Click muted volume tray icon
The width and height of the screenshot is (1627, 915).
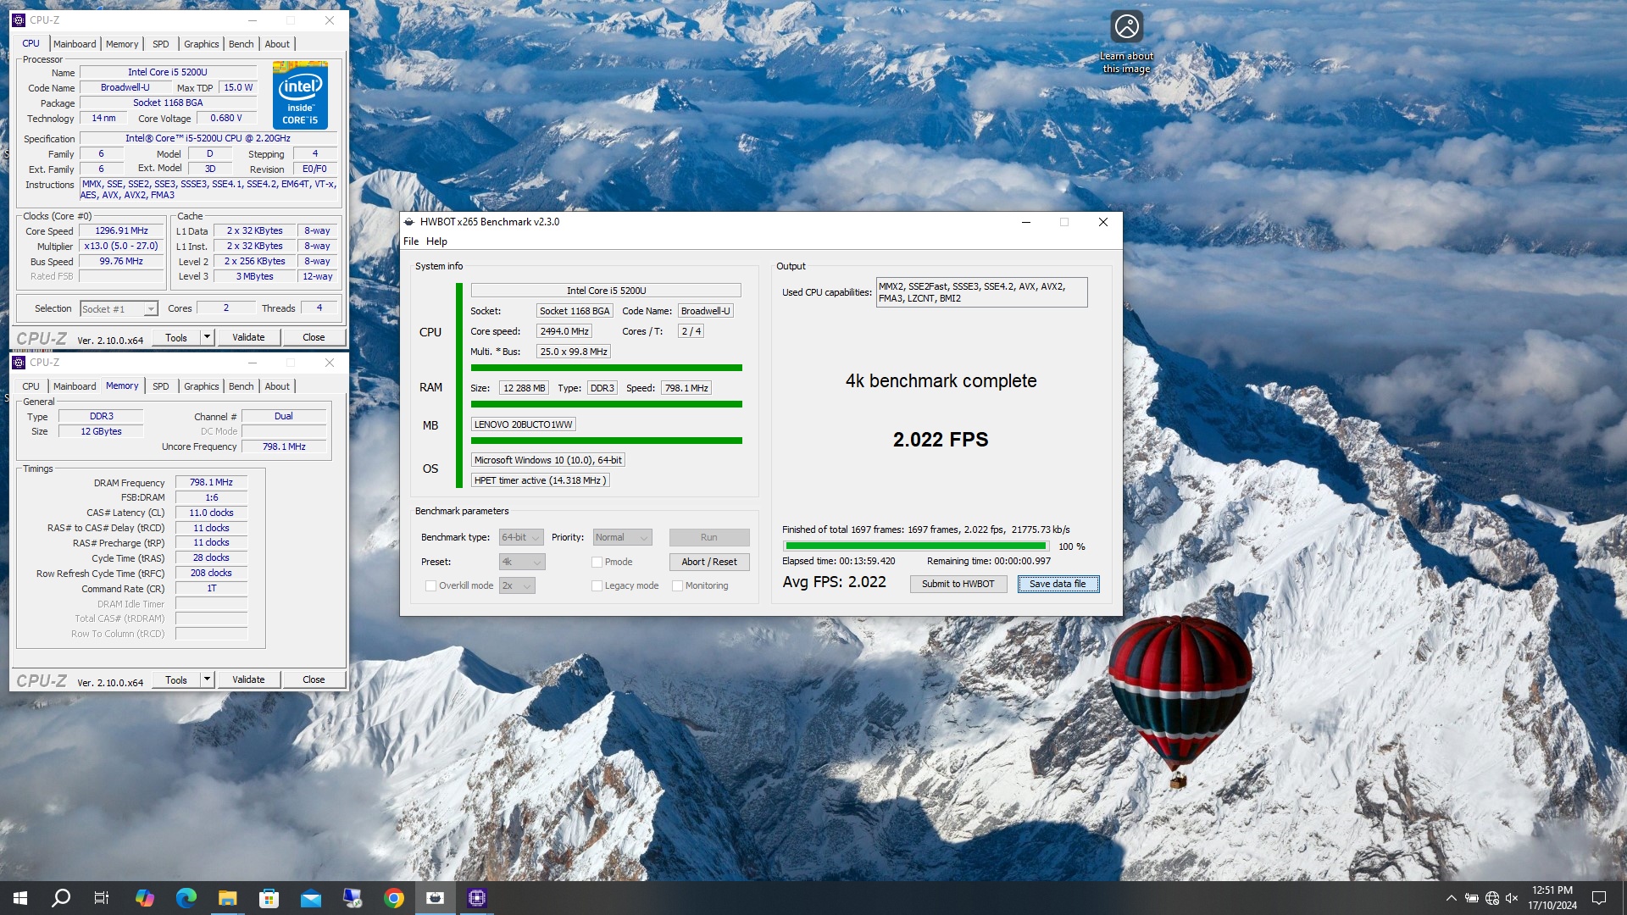(x=1512, y=898)
